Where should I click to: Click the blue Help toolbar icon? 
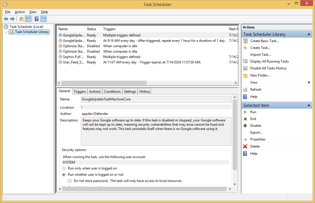(x=37, y=19)
